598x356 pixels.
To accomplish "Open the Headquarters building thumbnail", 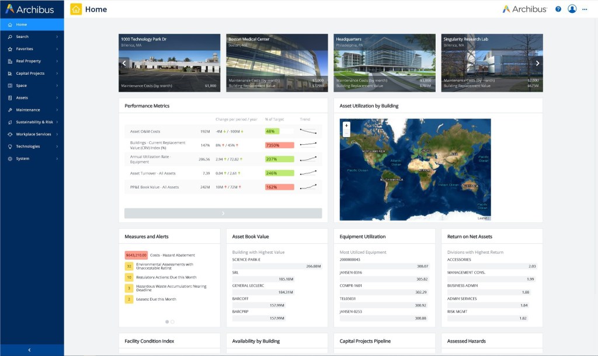I will [384, 62].
